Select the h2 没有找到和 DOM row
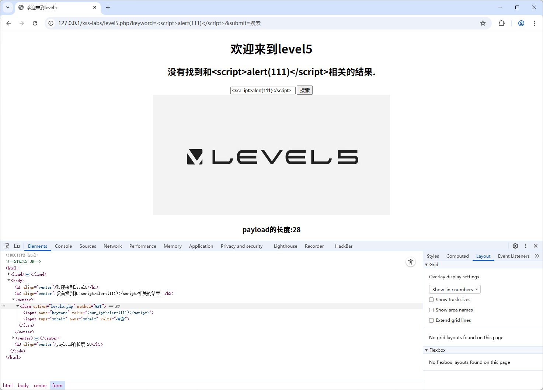The height and width of the screenshot is (390, 543). [x=94, y=293]
